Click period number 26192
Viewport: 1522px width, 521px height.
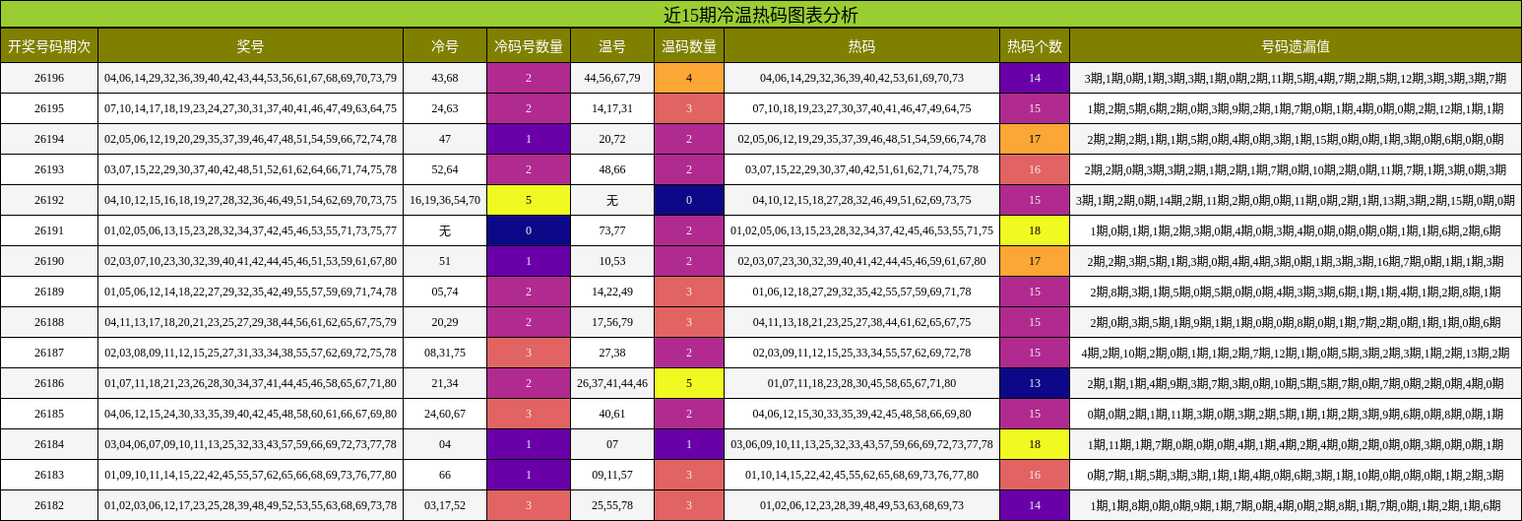(x=49, y=200)
